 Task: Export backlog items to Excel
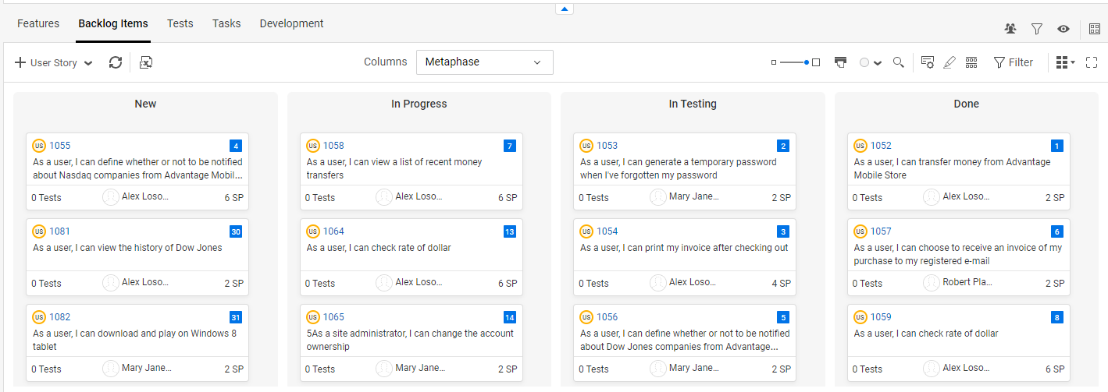point(146,62)
